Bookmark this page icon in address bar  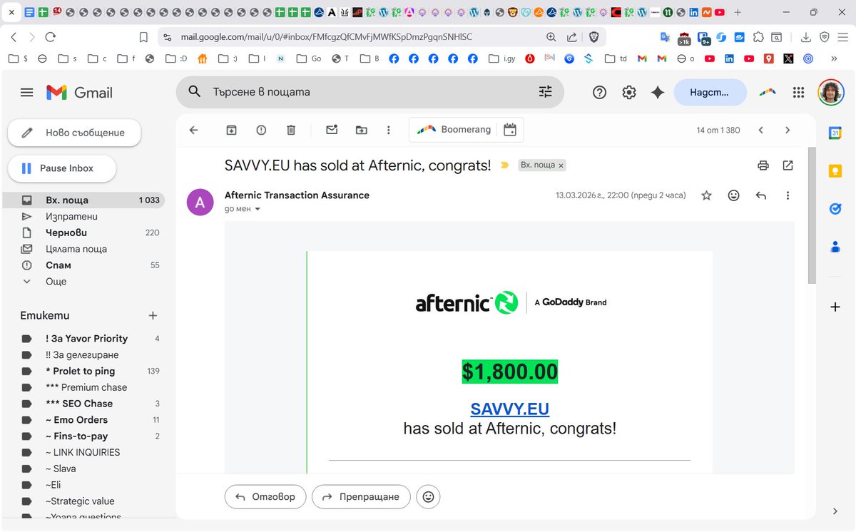(x=143, y=37)
